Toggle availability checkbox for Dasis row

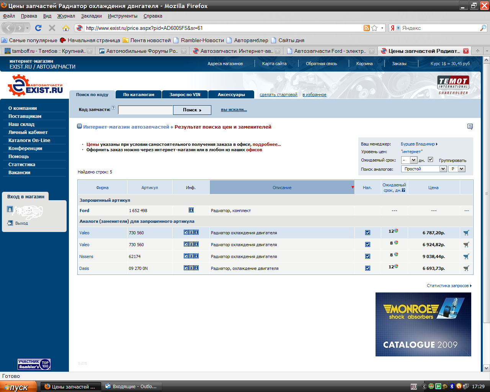pos(367,268)
